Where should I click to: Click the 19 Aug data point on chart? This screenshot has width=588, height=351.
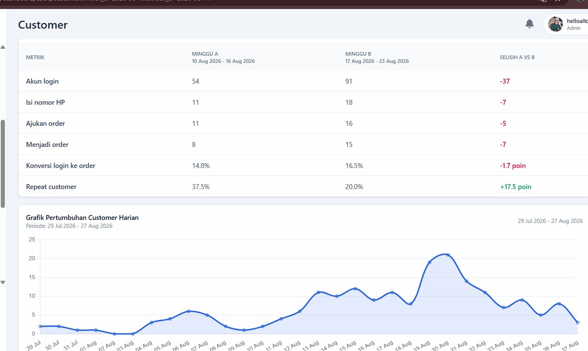coord(429,262)
